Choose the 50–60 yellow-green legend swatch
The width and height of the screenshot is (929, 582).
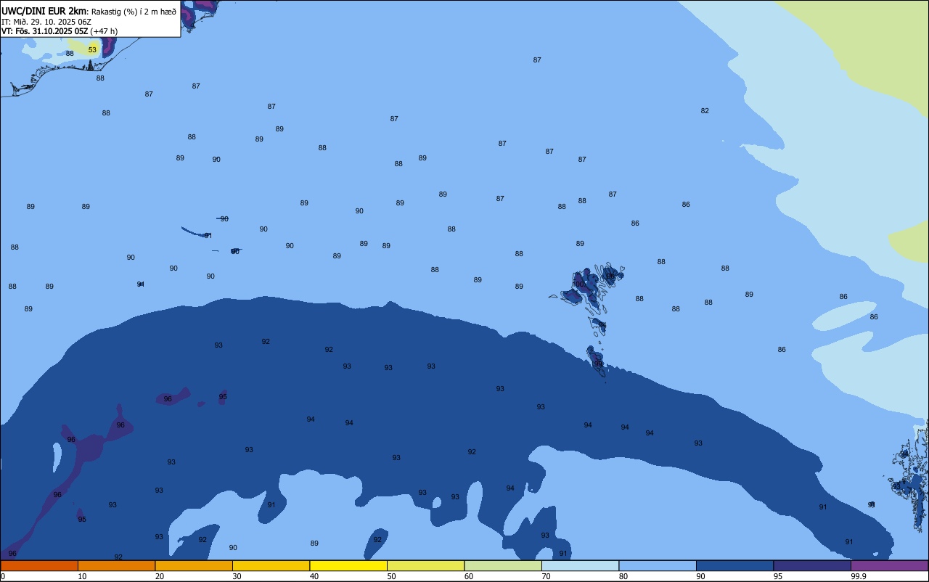pyautogui.click(x=425, y=565)
